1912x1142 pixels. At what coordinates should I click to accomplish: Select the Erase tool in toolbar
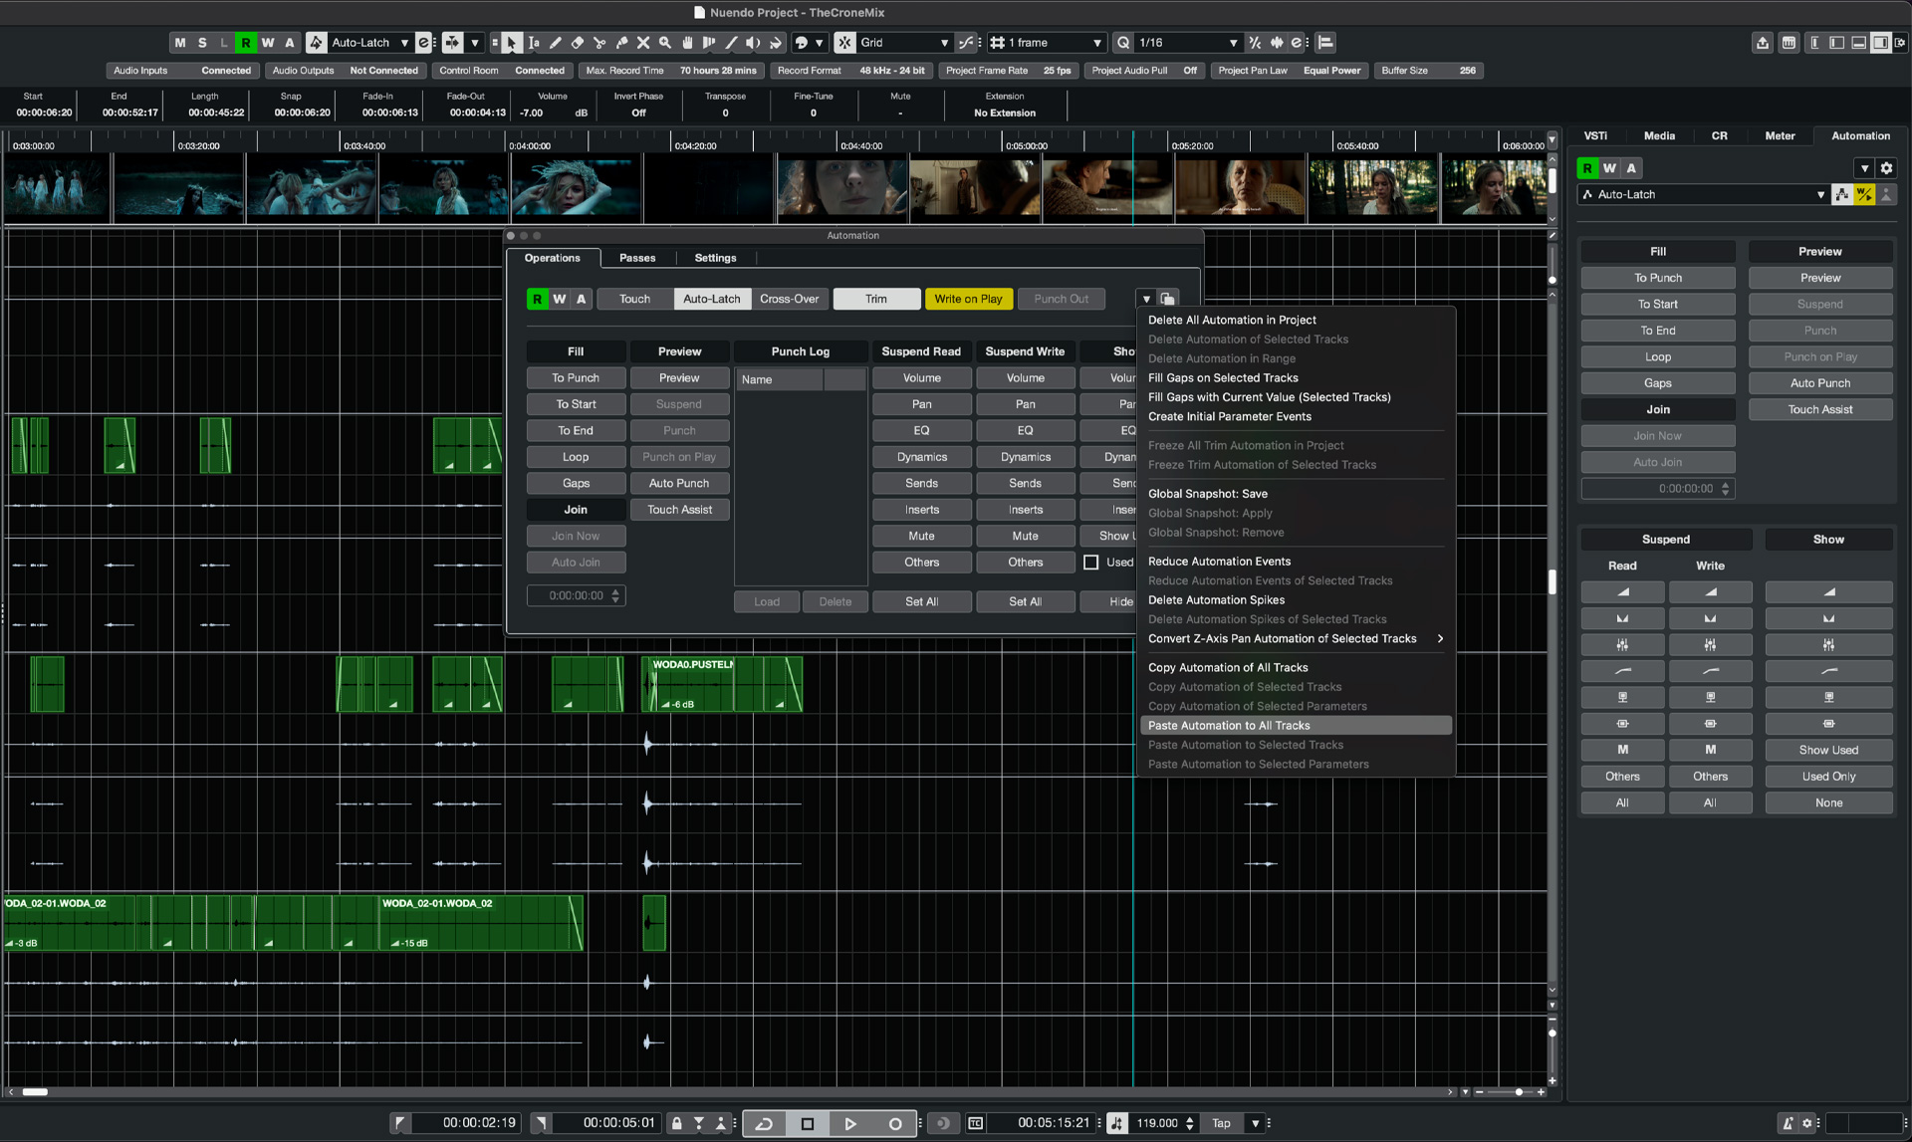click(578, 43)
